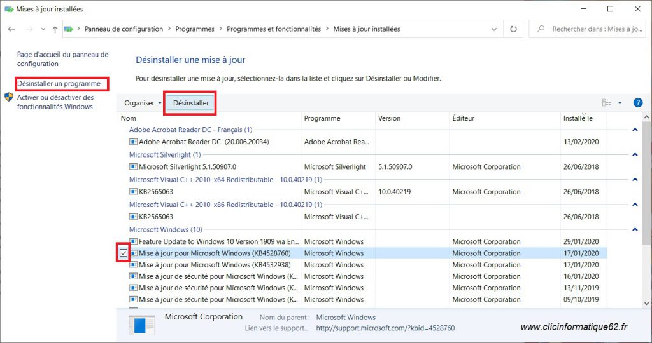This screenshot has width=652, height=343.
Task: Click the forward navigation arrow
Action: [x=29, y=29]
